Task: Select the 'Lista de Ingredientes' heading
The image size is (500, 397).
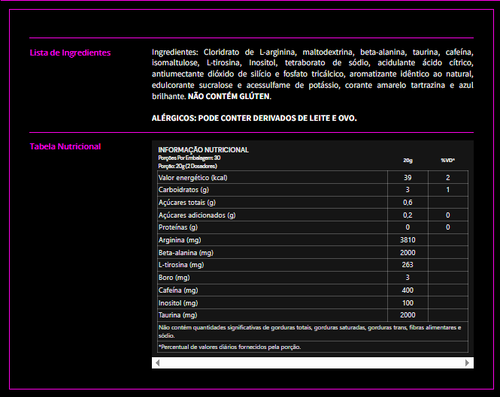Action: [x=70, y=53]
